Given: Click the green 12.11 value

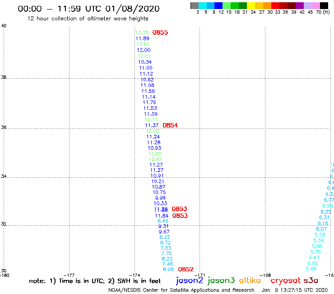Looking at the screenshot, I should (x=151, y=119).
